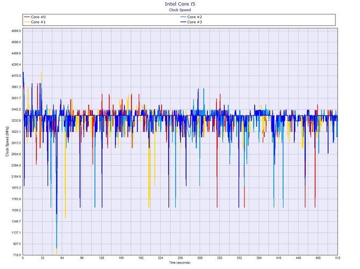Click the 128 tick on time axis

102,258
